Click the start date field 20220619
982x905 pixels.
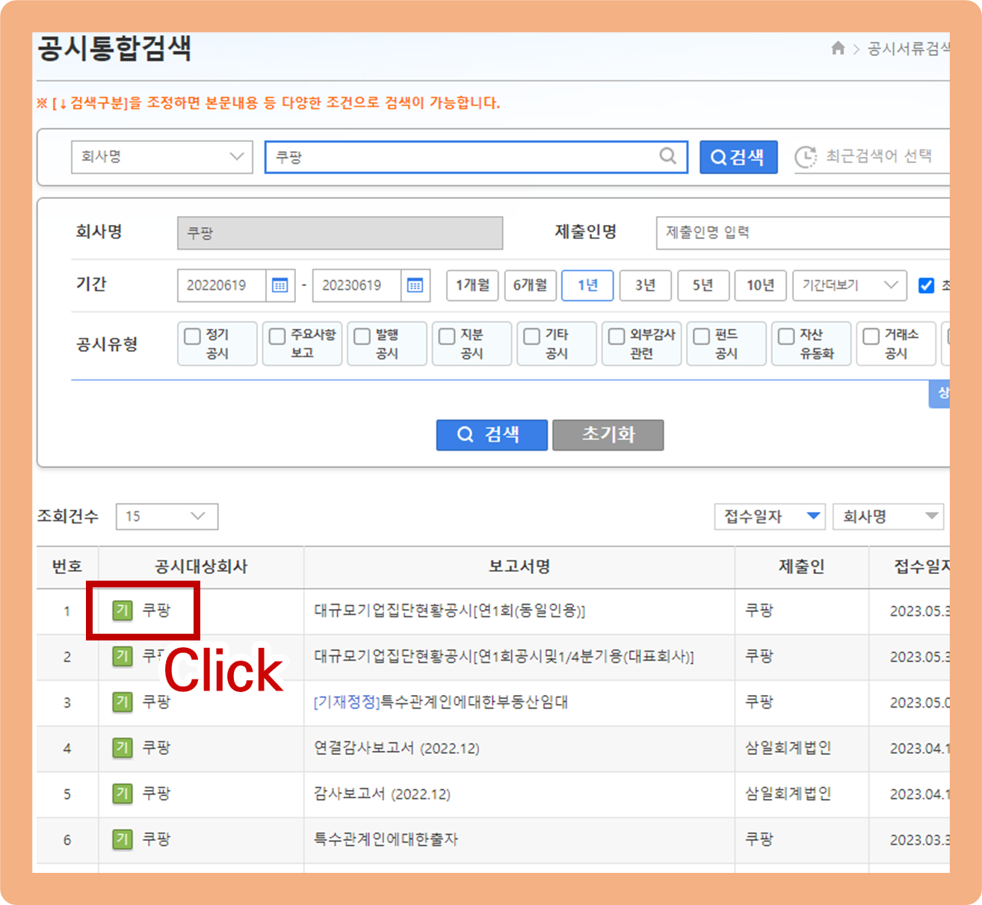tap(221, 285)
